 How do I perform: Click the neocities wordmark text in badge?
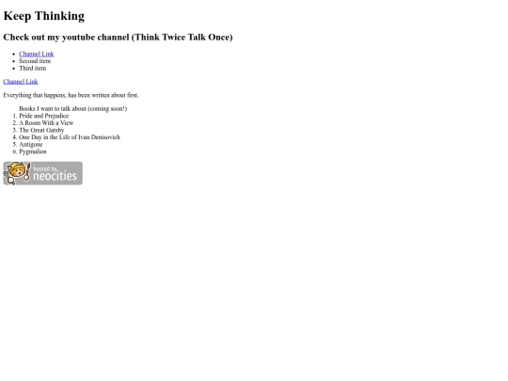pos(55,176)
